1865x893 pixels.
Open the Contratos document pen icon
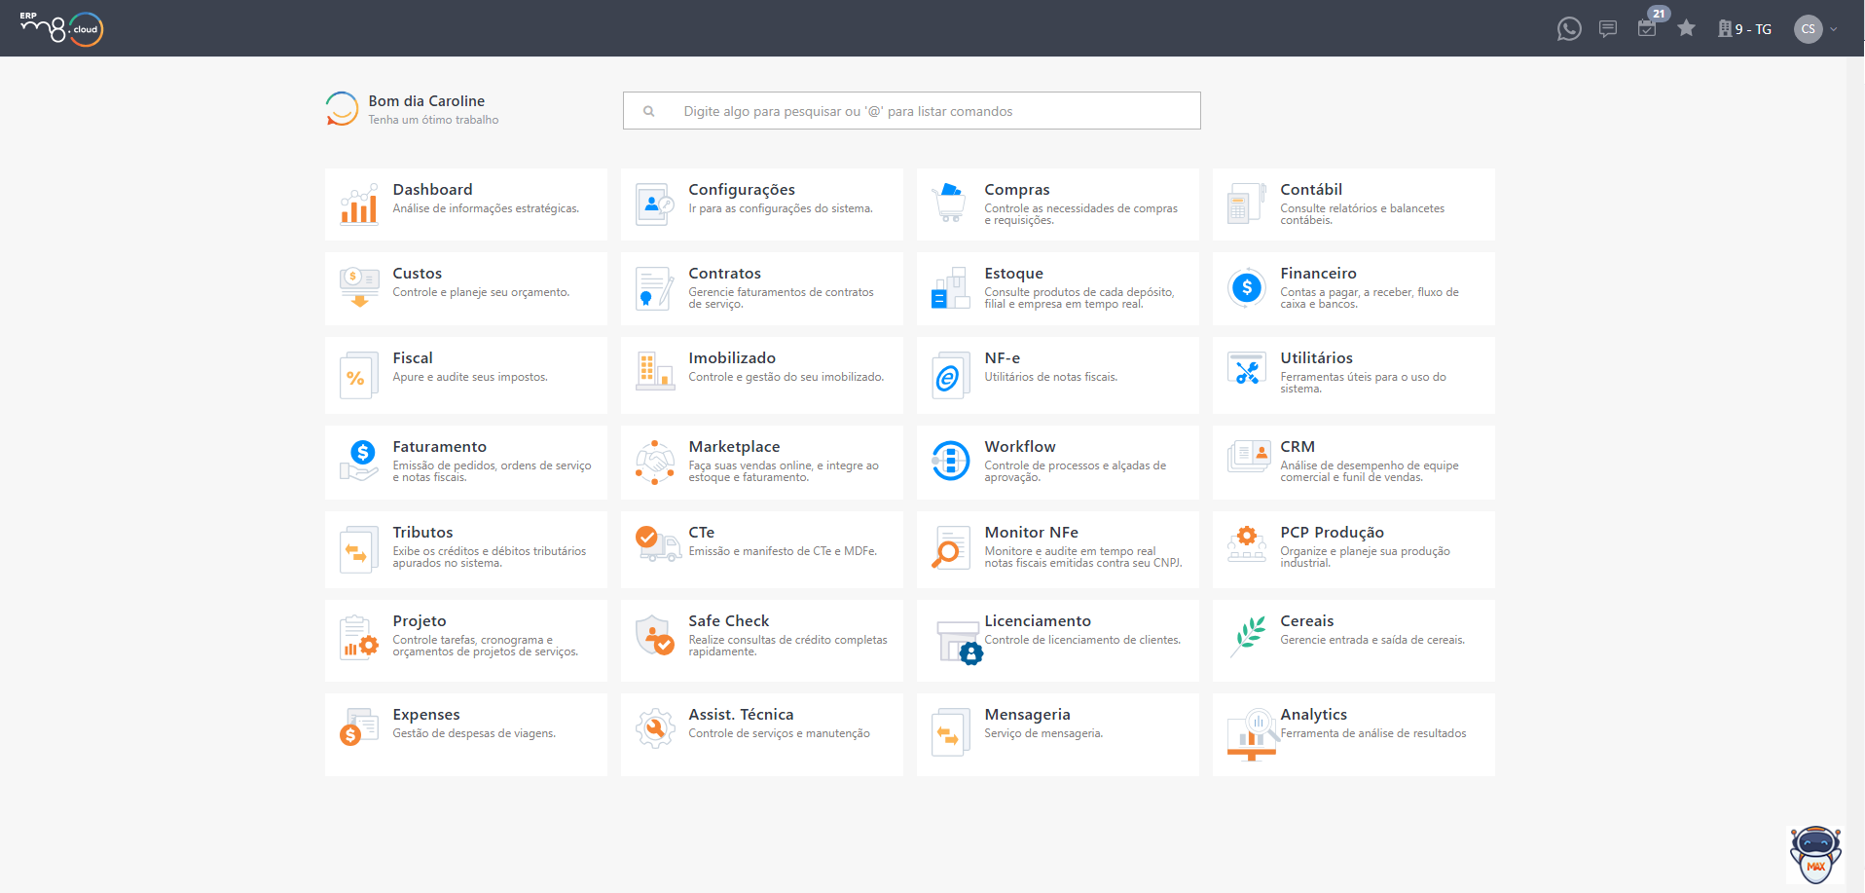[655, 288]
